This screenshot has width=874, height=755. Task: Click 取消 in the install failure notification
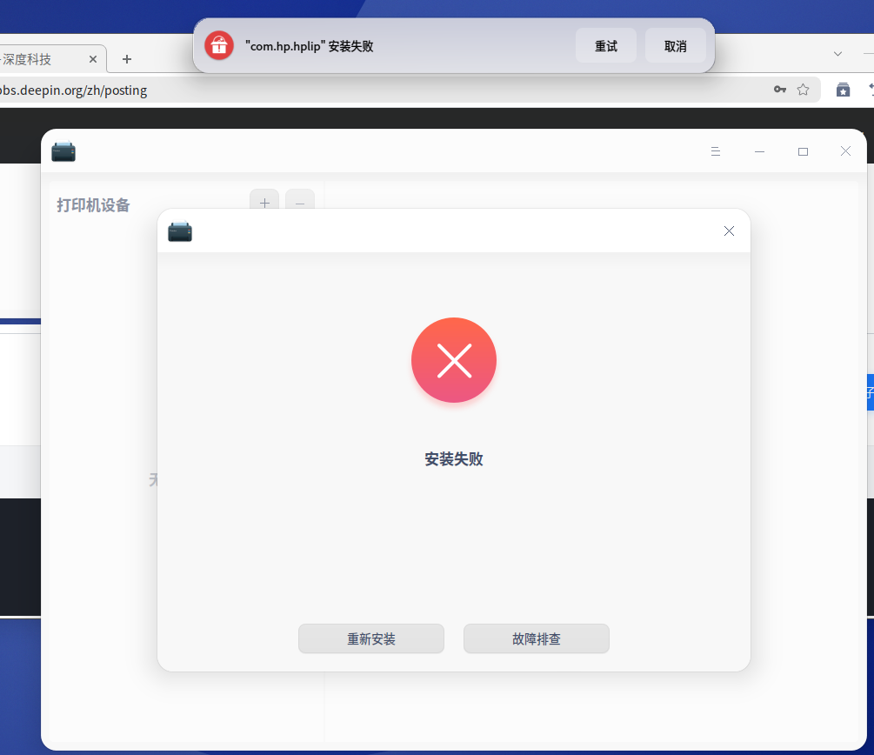pyautogui.click(x=675, y=46)
